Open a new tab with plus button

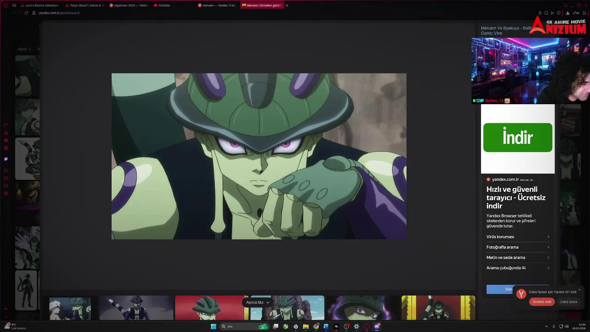pos(287,6)
